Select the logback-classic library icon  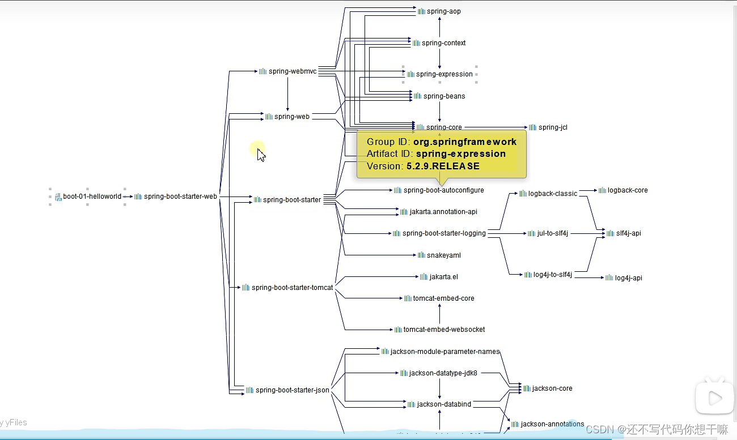coord(523,194)
